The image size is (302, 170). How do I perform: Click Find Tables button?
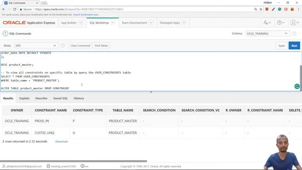[101, 46]
